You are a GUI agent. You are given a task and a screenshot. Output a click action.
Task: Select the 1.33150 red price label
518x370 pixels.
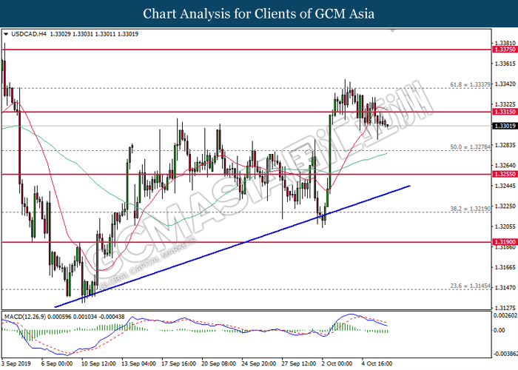pos(505,112)
